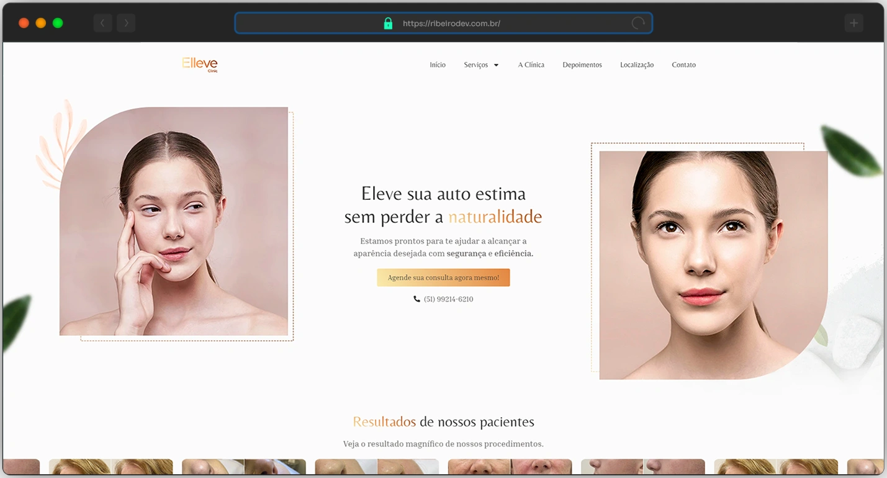Click the green padlock security icon
The image size is (887, 478).
[x=388, y=24]
